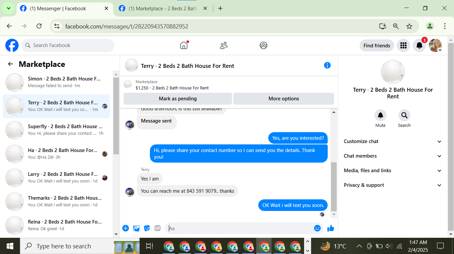Open the account menu from the profile picture
This screenshot has height=254, width=454.
point(435,45)
